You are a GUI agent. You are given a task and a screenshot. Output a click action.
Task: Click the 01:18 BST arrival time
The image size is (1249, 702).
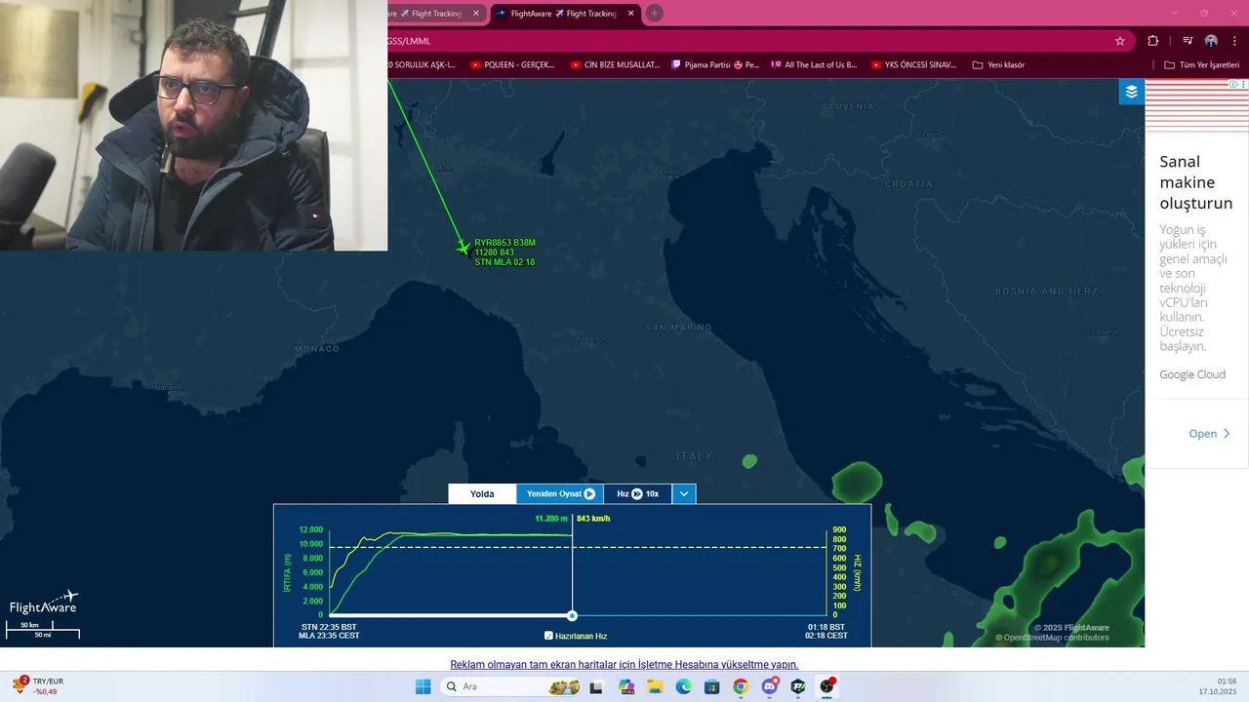tap(826, 627)
